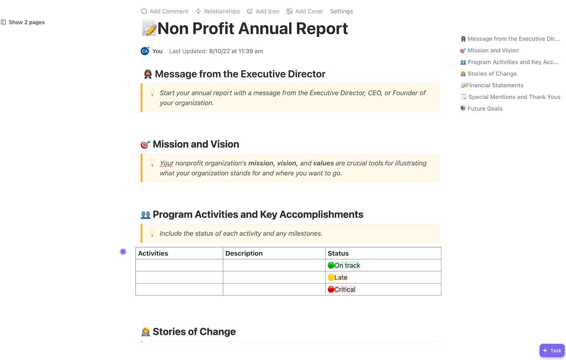Click the Add Cover image icon
The height and width of the screenshot is (360, 566).
tap(289, 11)
